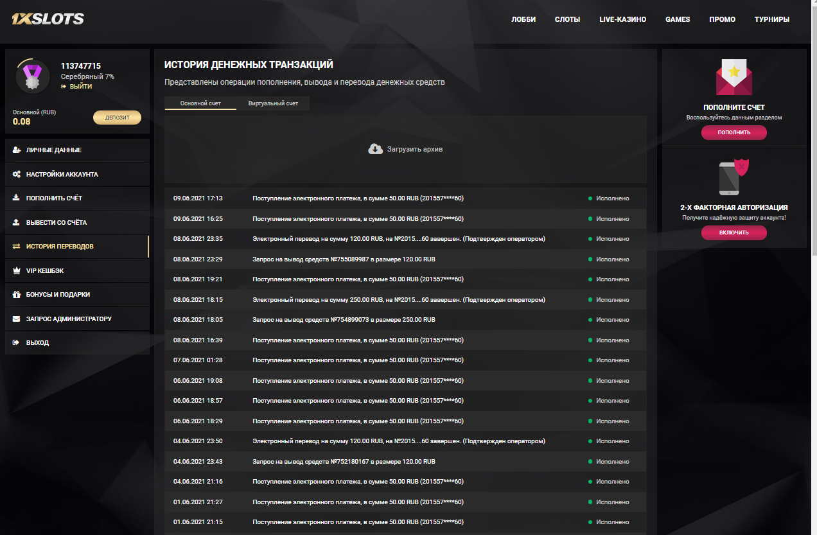Click the star envelope deposit image
This screenshot has width=817, height=535.
734,78
